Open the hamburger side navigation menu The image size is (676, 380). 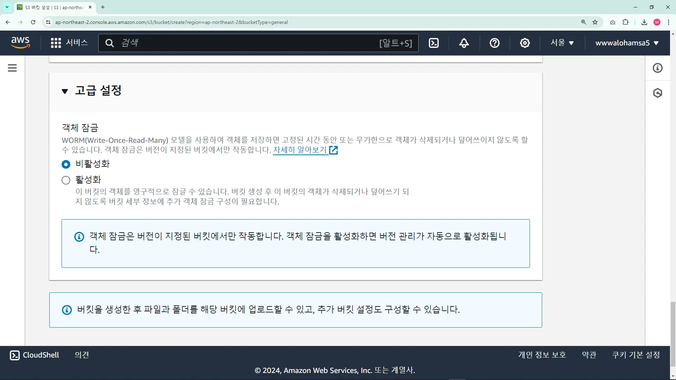[x=12, y=68]
